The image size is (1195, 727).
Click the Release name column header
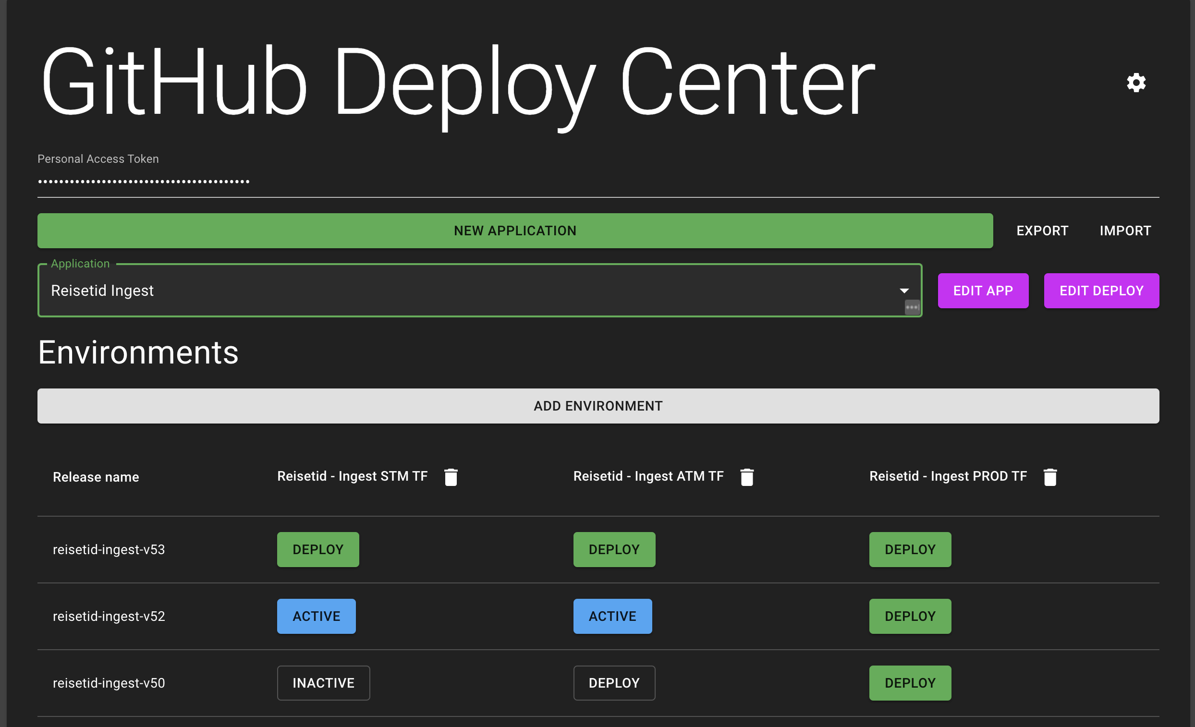(96, 477)
